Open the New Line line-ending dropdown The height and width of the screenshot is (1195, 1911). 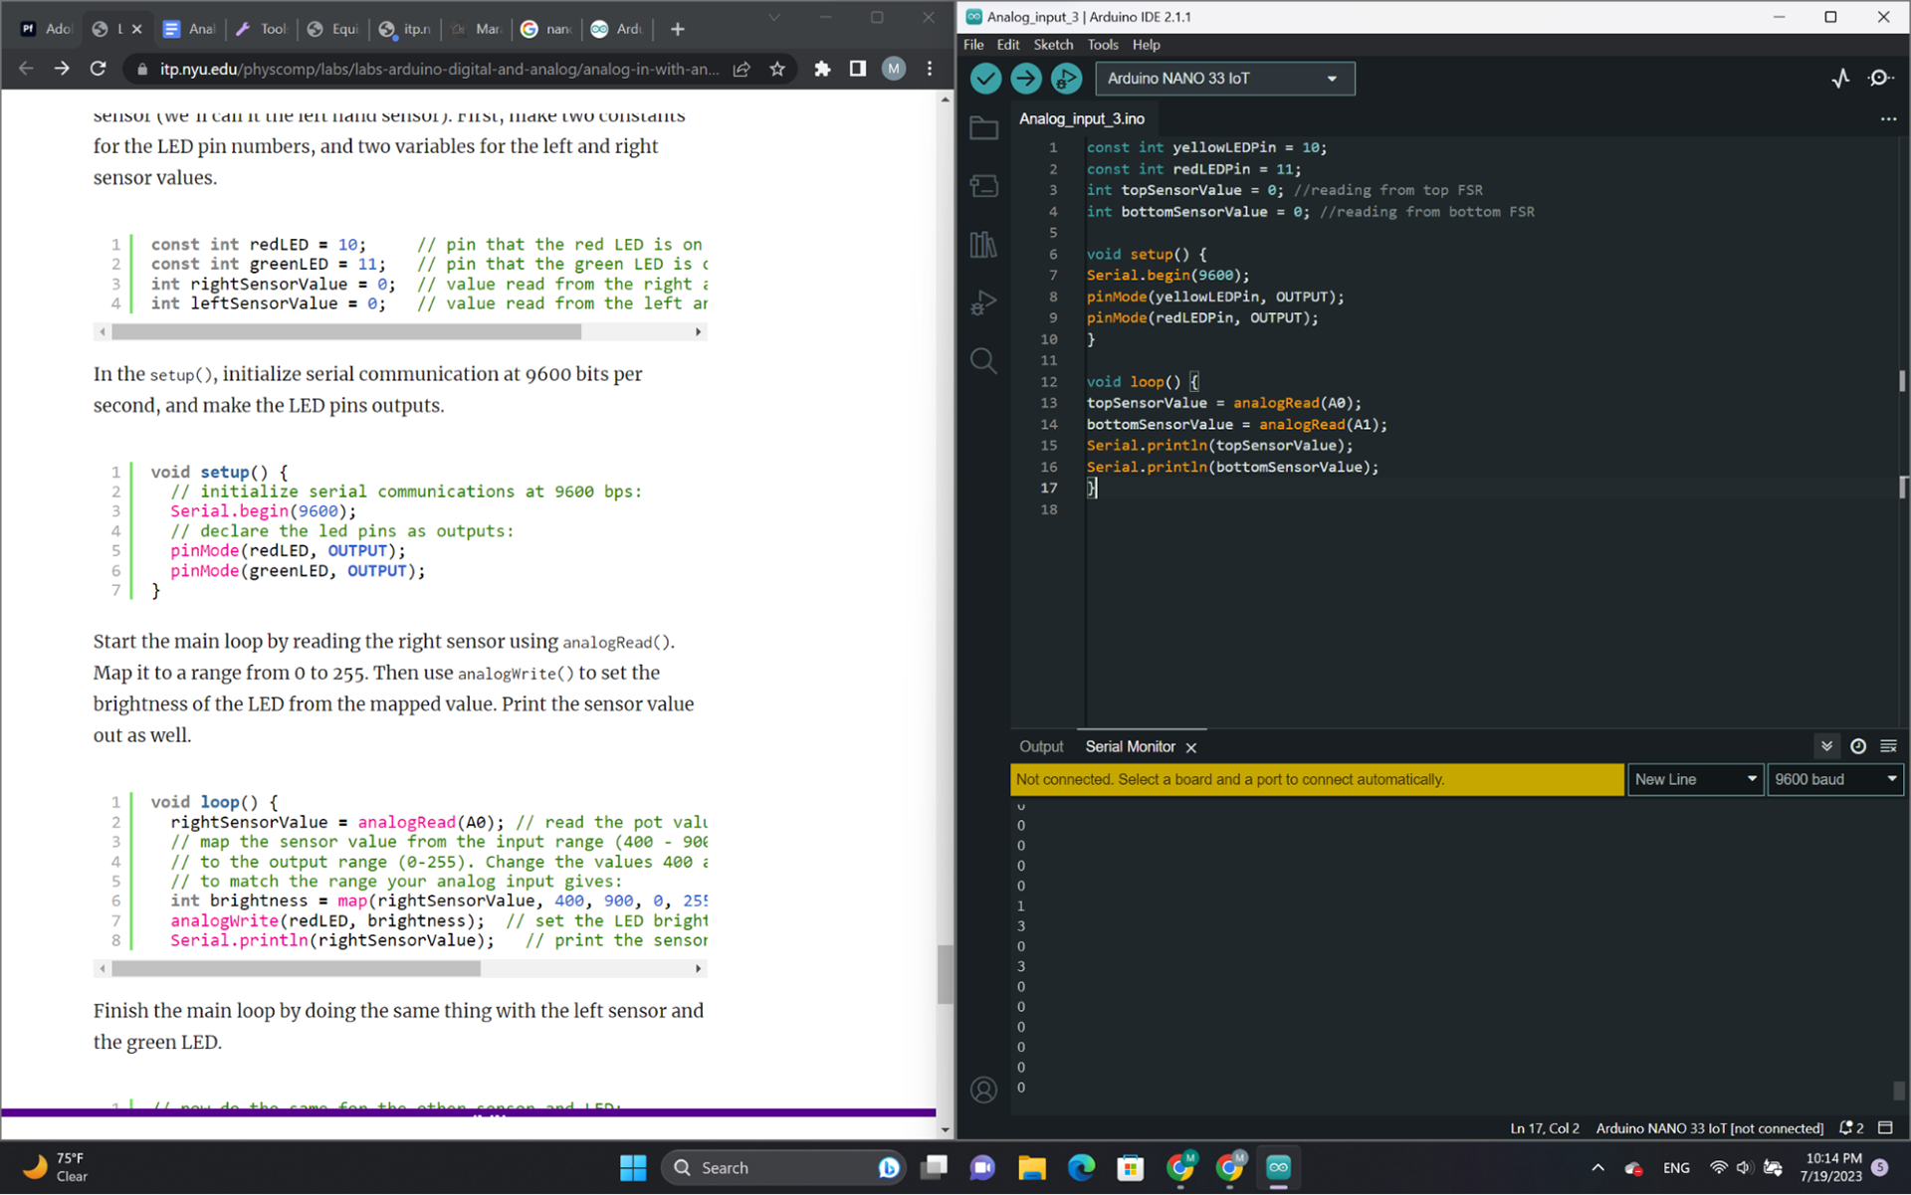1696,779
